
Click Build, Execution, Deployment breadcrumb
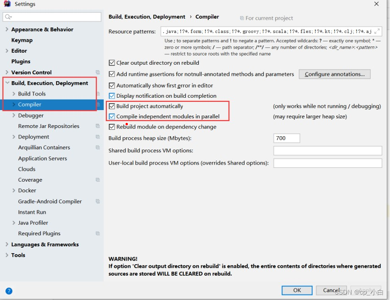click(147, 17)
